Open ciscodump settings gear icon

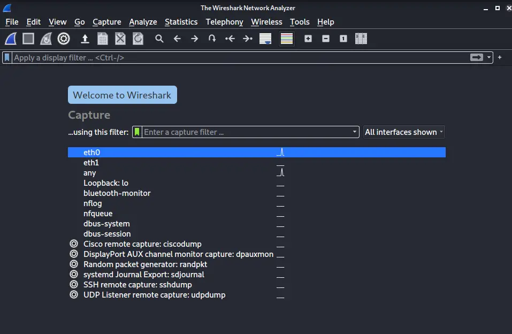[74, 244]
